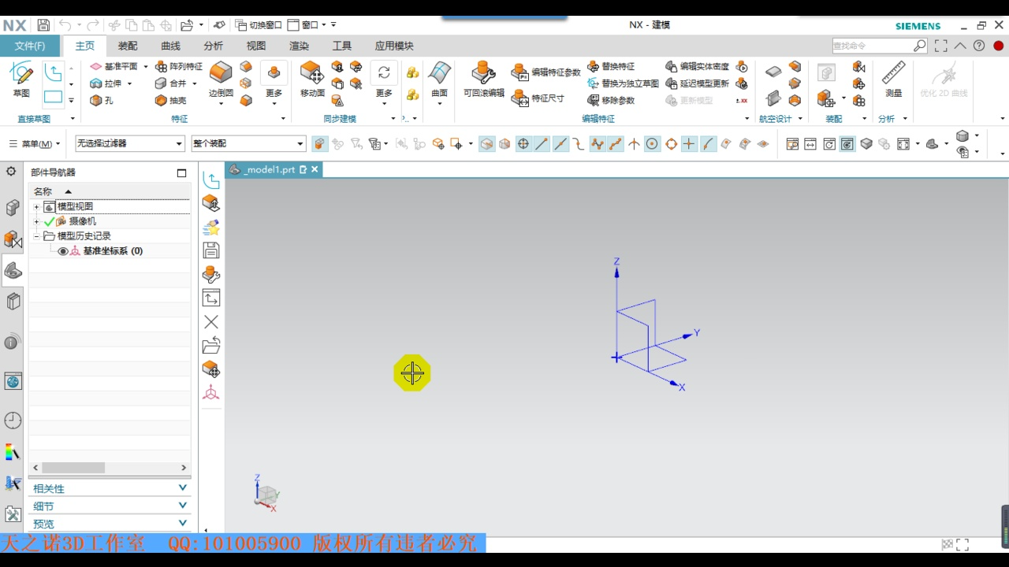Screen dimensions: 1009x567
Task: Click the 查找命令 command search field
Action: tap(872, 46)
